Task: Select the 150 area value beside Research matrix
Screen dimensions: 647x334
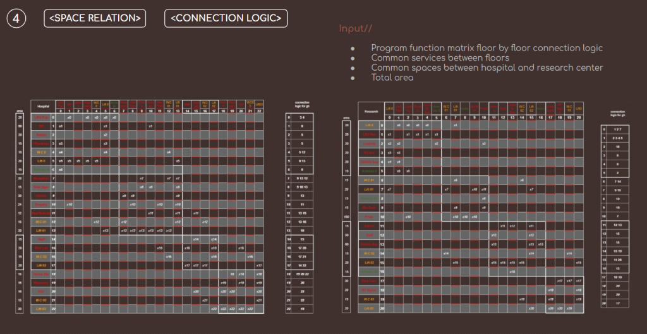Action: click(x=346, y=216)
